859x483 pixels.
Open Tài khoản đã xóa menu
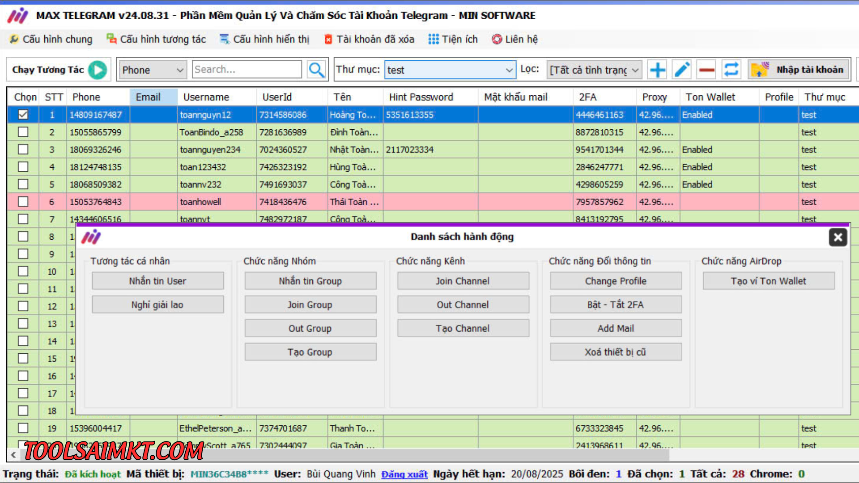369,39
